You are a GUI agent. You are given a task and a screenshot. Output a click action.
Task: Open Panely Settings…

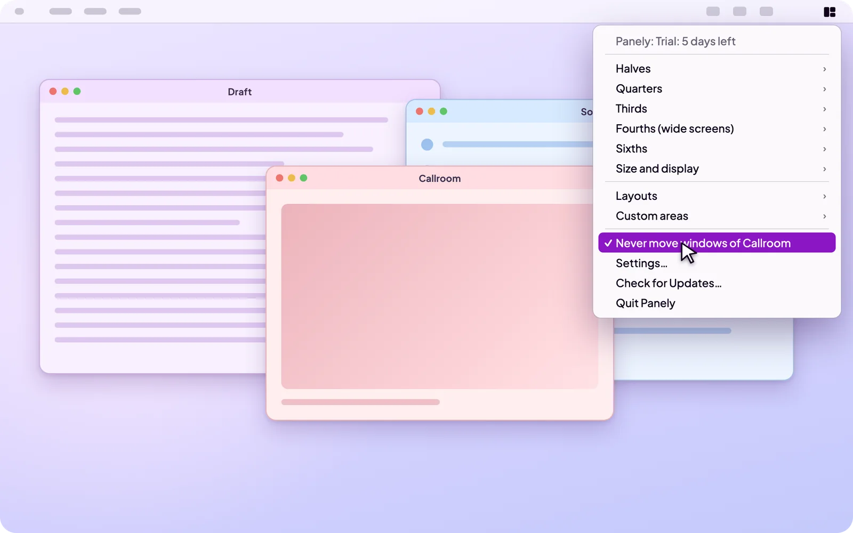[x=717, y=263]
